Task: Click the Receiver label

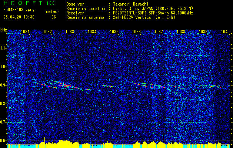Action: coord(75,13)
